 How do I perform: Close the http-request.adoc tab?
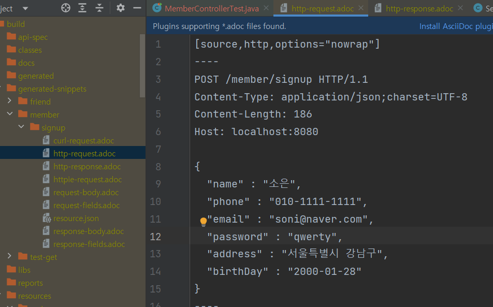click(361, 8)
